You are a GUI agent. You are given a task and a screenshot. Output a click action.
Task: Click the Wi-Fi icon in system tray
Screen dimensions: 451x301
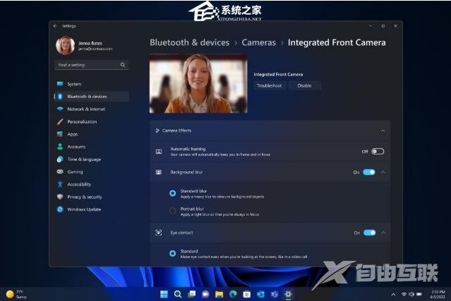point(404,294)
